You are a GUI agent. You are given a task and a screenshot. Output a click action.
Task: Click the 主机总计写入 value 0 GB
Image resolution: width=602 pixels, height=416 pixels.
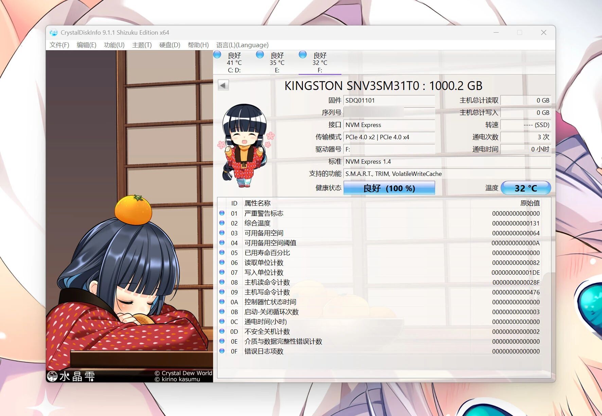(526, 113)
